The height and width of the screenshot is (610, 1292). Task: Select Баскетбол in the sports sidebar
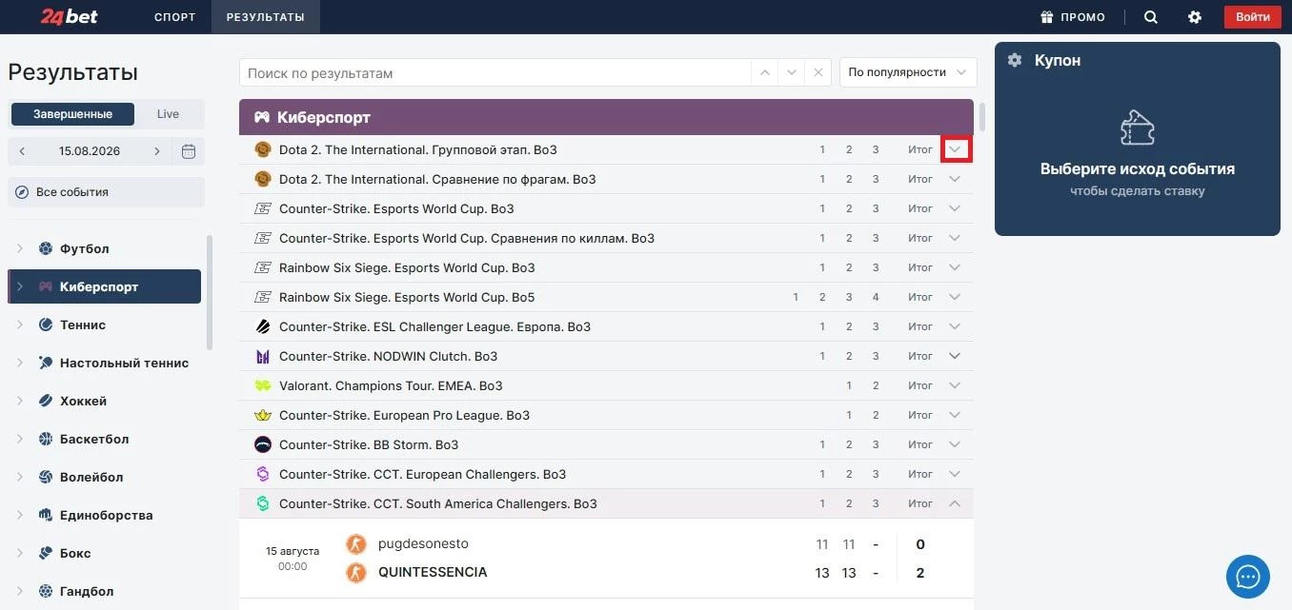click(x=105, y=439)
